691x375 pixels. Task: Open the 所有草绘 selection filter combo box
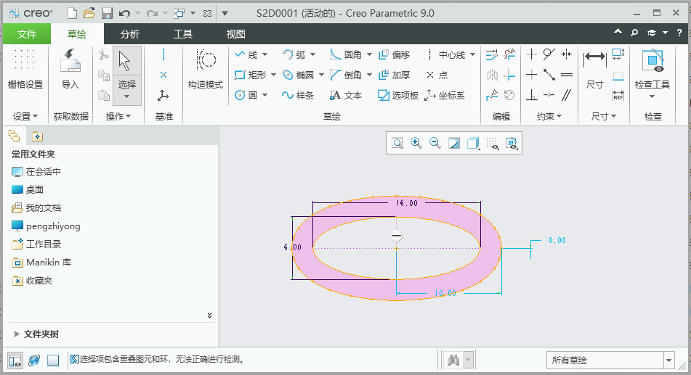[x=611, y=360]
